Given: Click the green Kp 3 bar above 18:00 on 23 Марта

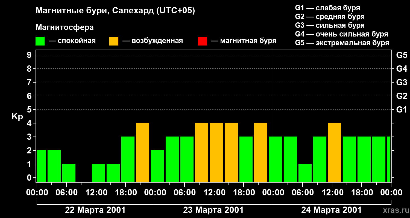Looking at the screenshot, I should (x=246, y=159).
